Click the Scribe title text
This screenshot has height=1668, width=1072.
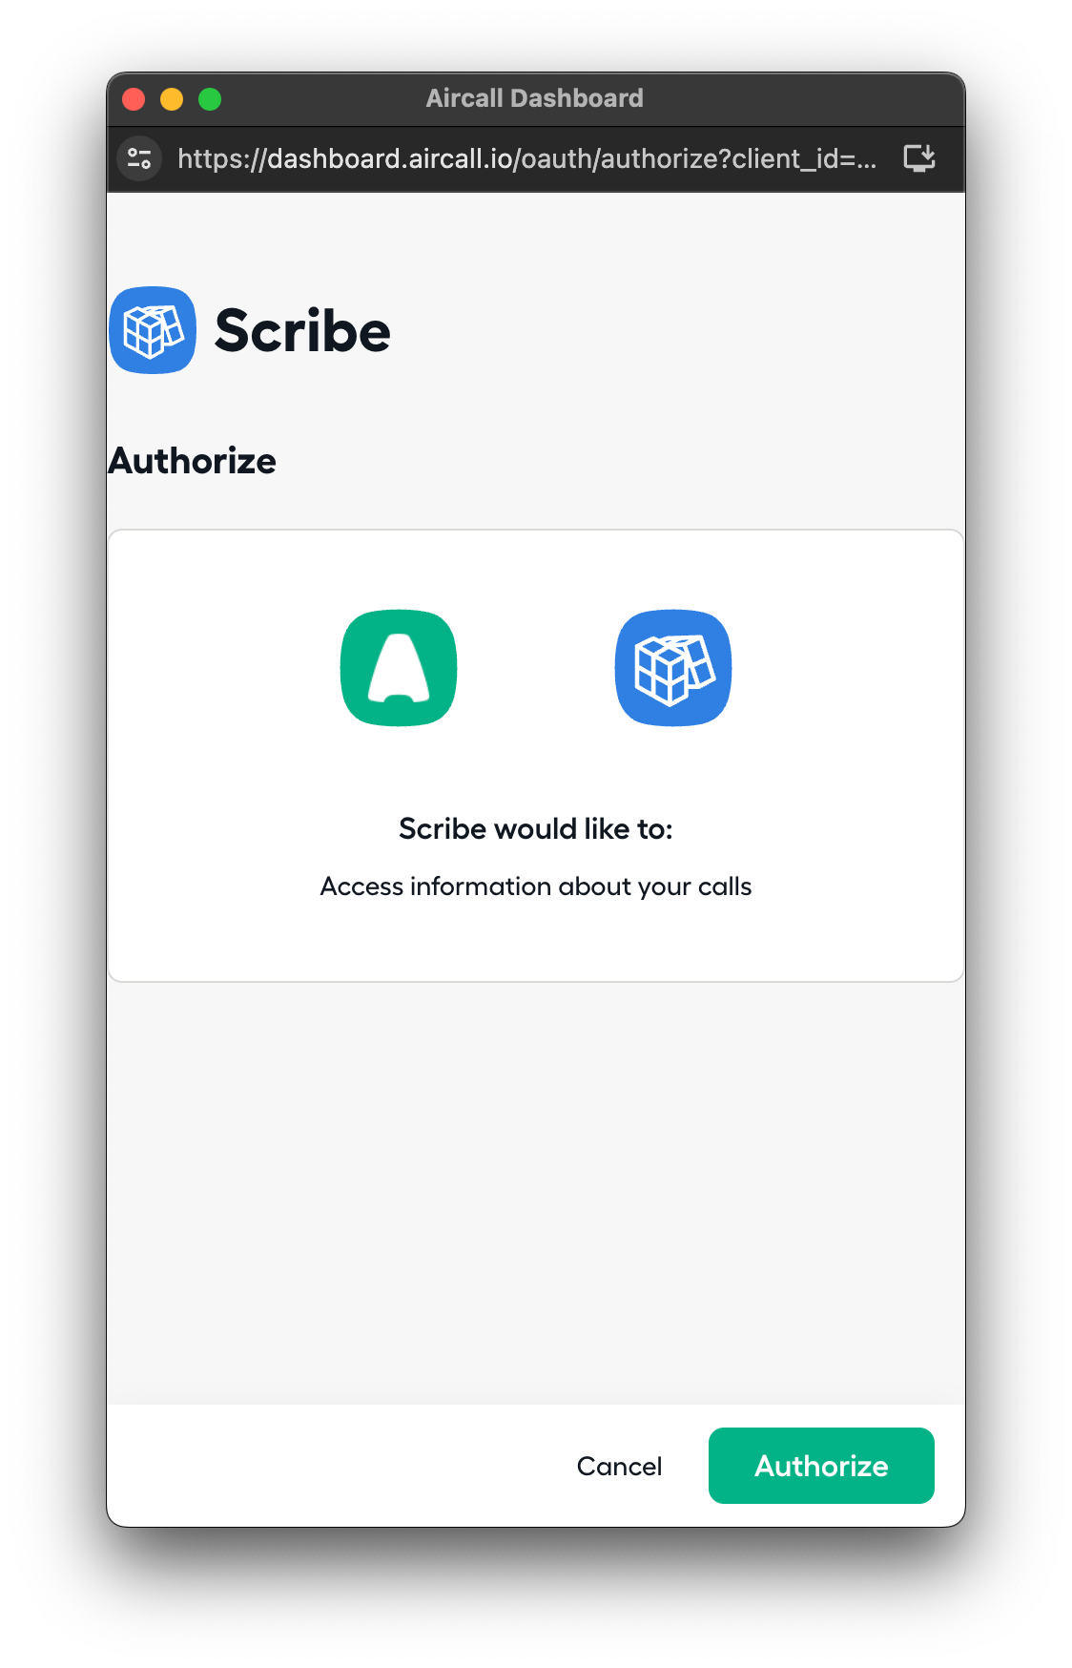coord(302,331)
